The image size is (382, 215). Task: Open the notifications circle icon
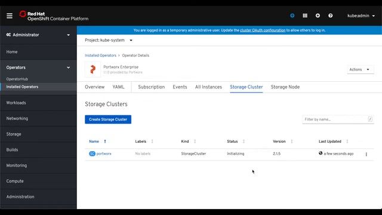[292, 16]
